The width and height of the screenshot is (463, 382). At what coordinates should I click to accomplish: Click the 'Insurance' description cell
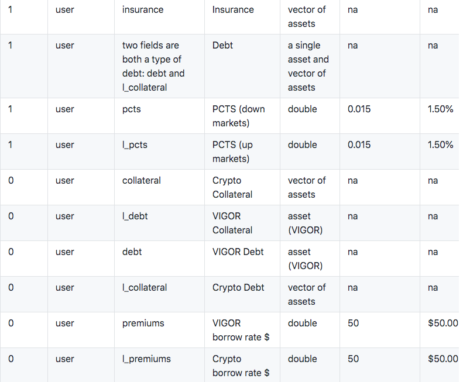click(233, 10)
